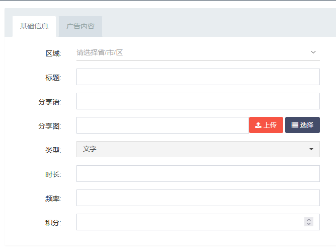Click the 区域 field label

(53, 53)
